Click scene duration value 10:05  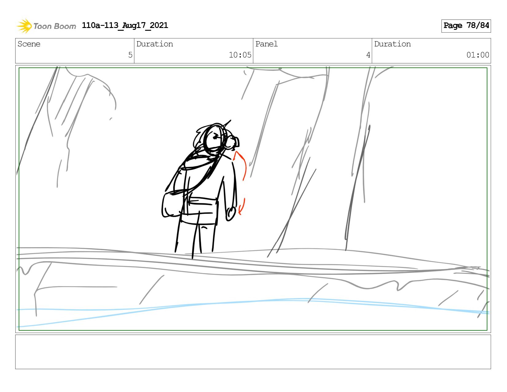pyautogui.click(x=240, y=55)
